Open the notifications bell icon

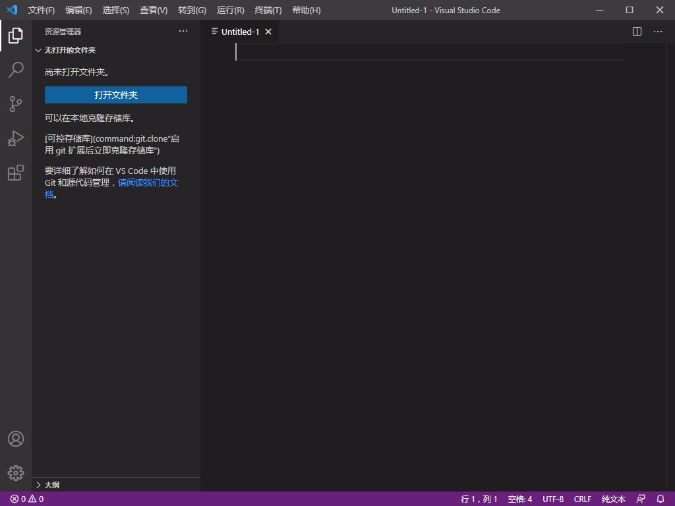pos(660,499)
